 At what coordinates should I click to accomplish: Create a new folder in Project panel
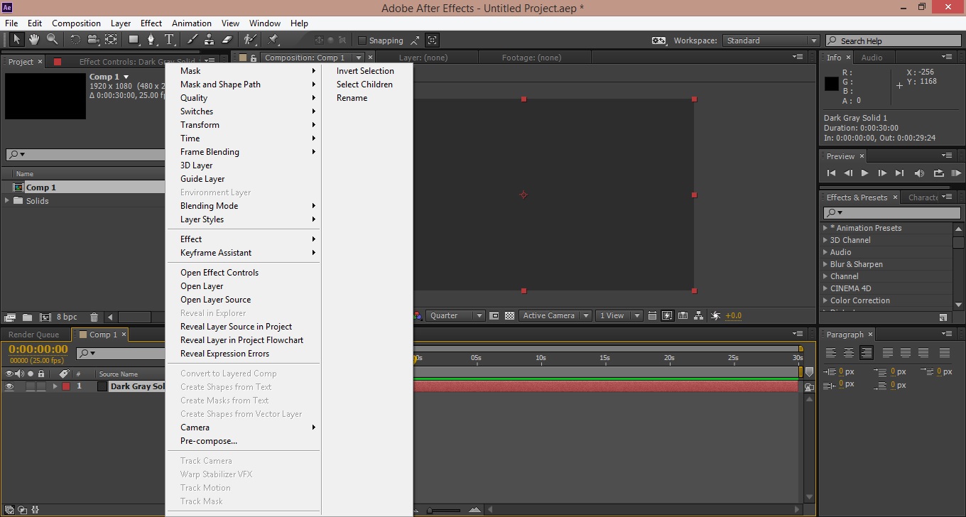[27, 317]
